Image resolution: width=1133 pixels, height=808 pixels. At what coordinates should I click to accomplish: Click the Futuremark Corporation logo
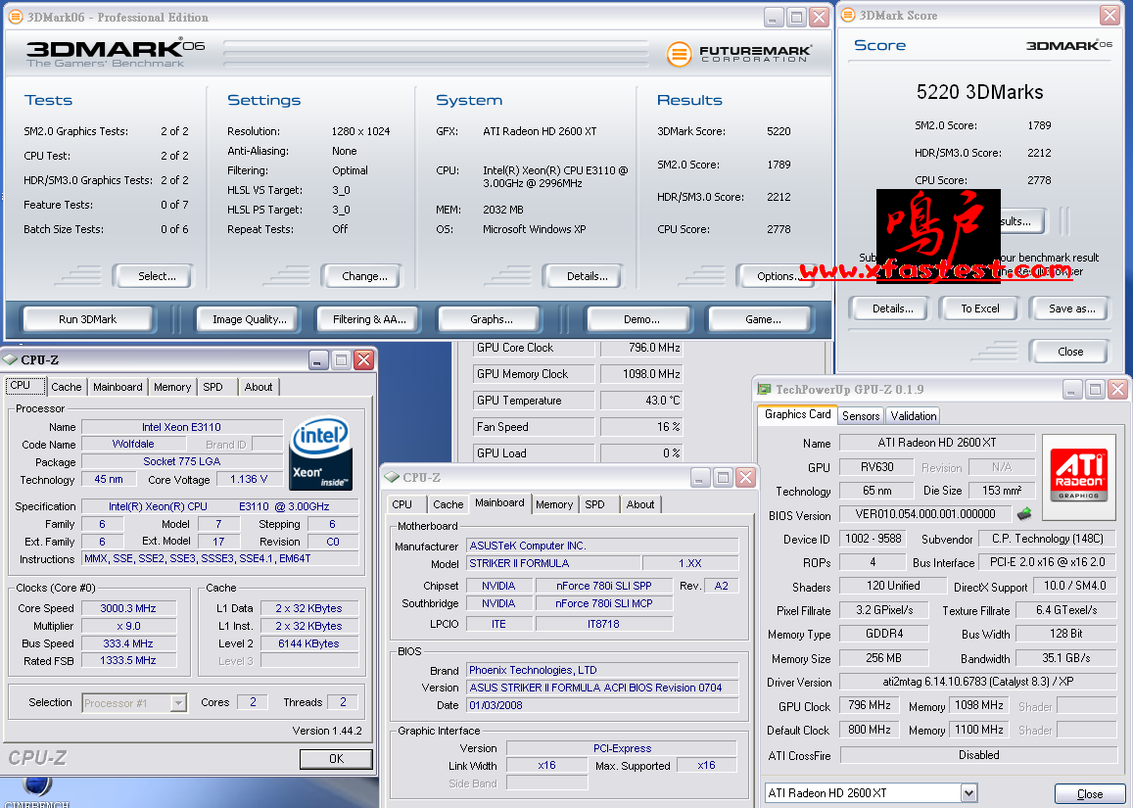coord(739,54)
